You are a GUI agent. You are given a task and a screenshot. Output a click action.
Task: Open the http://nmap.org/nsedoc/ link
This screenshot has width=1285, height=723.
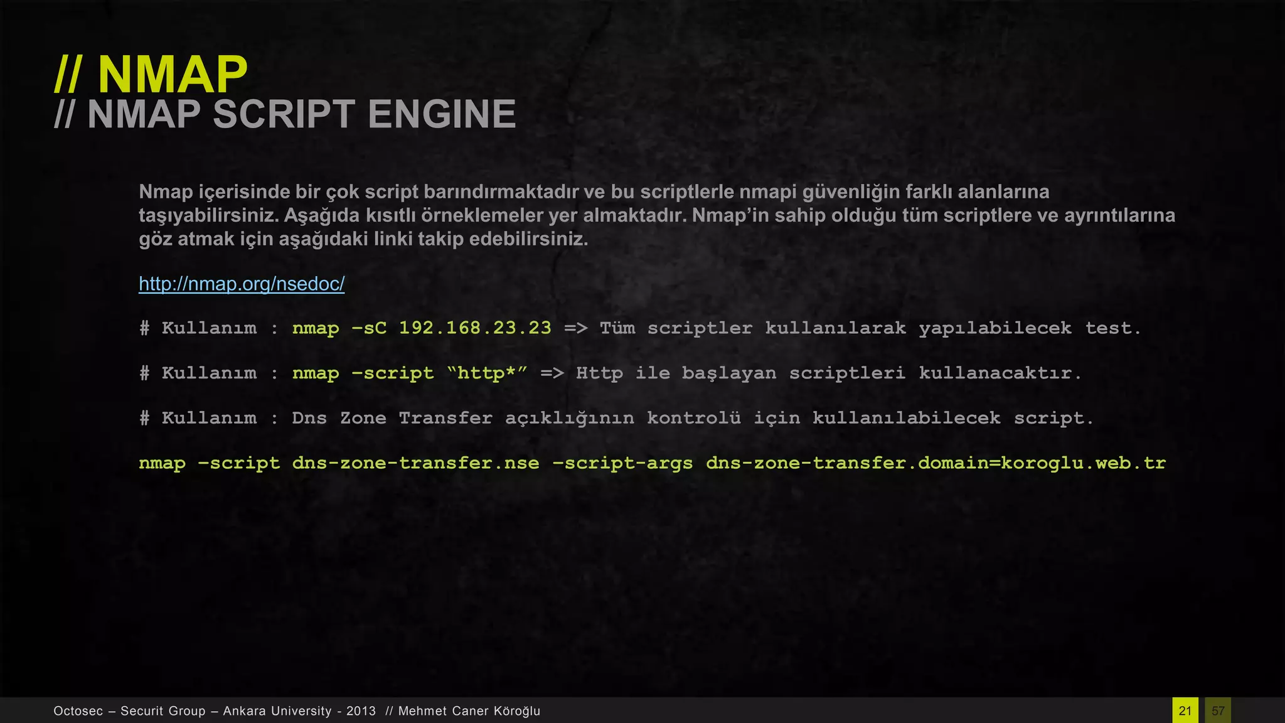pos(242,284)
